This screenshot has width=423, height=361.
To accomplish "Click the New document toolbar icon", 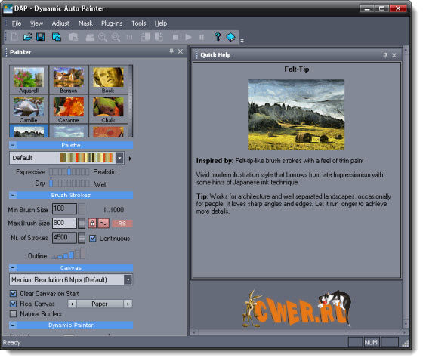I will tap(14, 37).
